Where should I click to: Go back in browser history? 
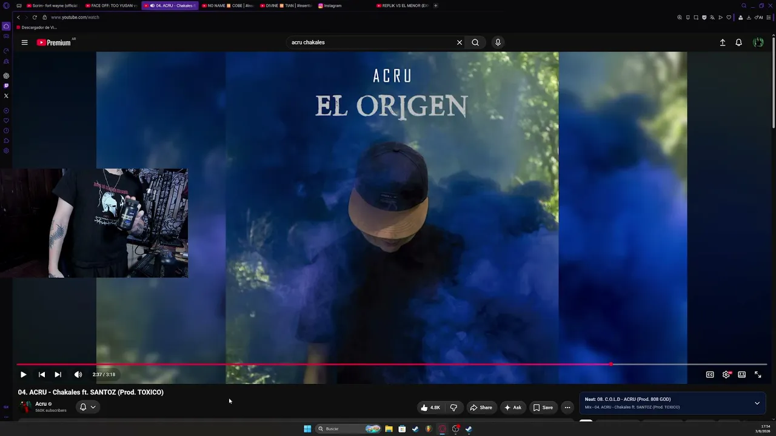tap(18, 18)
